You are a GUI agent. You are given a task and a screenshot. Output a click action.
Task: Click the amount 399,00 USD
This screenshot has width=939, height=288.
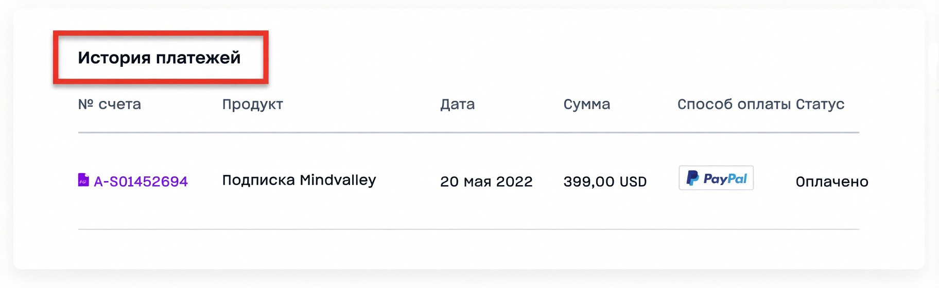[605, 182]
